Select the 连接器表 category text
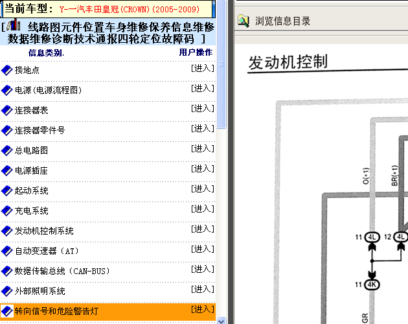The width and height of the screenshot is (408, 324). tap(31, 110)
